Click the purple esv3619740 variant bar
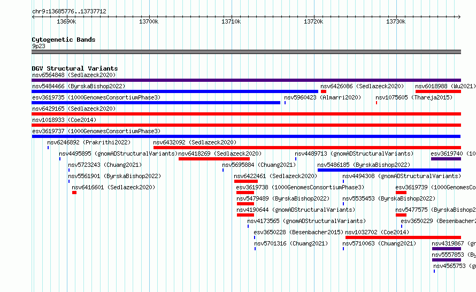This screenshot has height=292, width=476. pyautogui.click(x=446, y=159)
